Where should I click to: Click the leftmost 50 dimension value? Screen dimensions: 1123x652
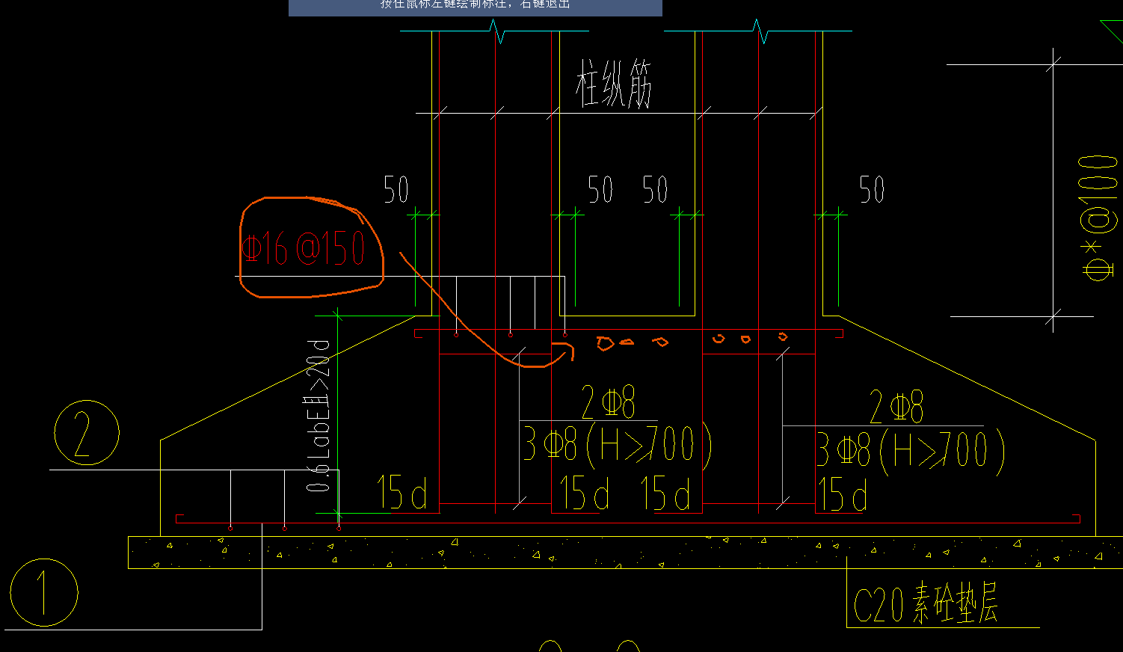[396, 190]
